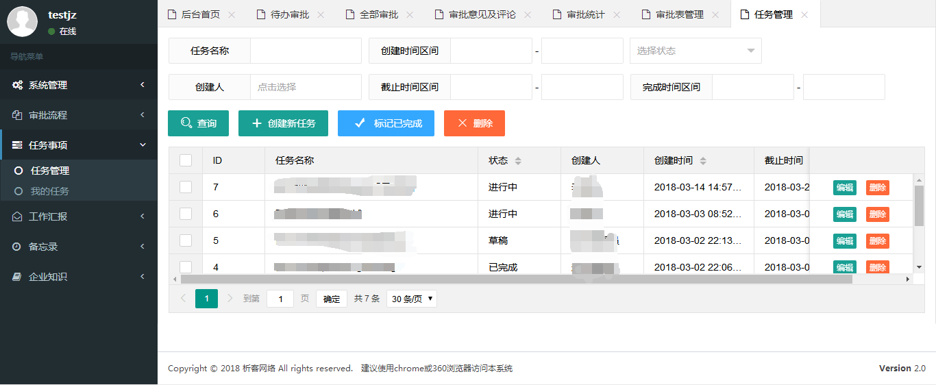Click the 备忘录 clock icon
Screen dimensions: 936x385
pos(17,247)
